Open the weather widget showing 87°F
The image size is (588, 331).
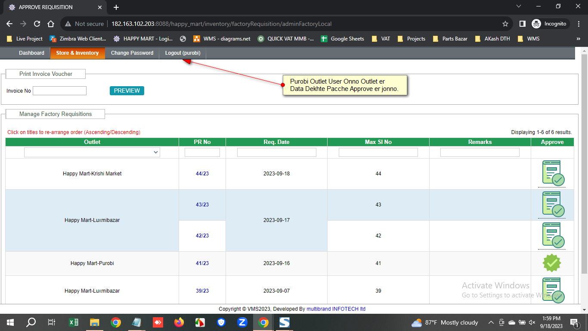pos(445,322)
